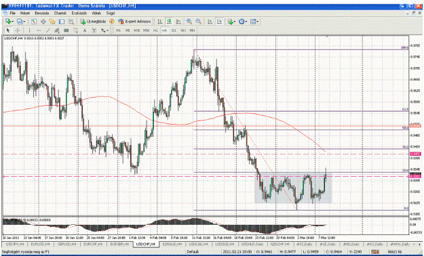This screenshot has width=424, height=256.
Task: Select the text label 'T' tool
Action: pos(94,30)
